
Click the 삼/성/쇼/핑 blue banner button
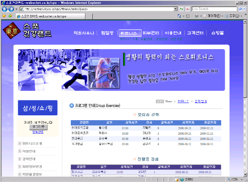click(x=38, y=108)
